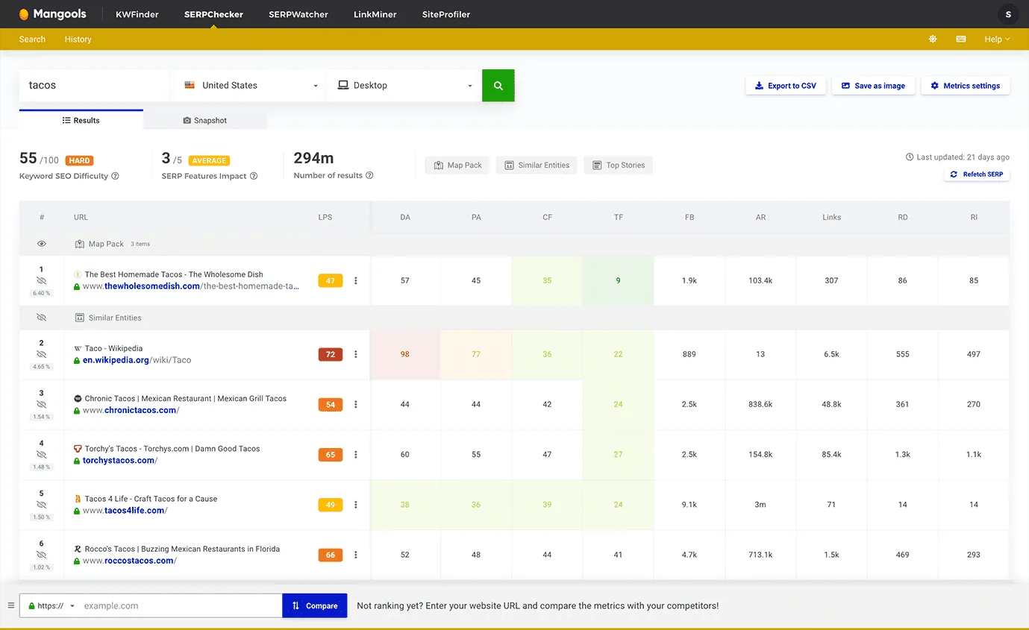Image resolution: width=1029 pixels, height=630 pixels.
Task: Toggle visibility eye for result number 3
Action: pos(42,405)
